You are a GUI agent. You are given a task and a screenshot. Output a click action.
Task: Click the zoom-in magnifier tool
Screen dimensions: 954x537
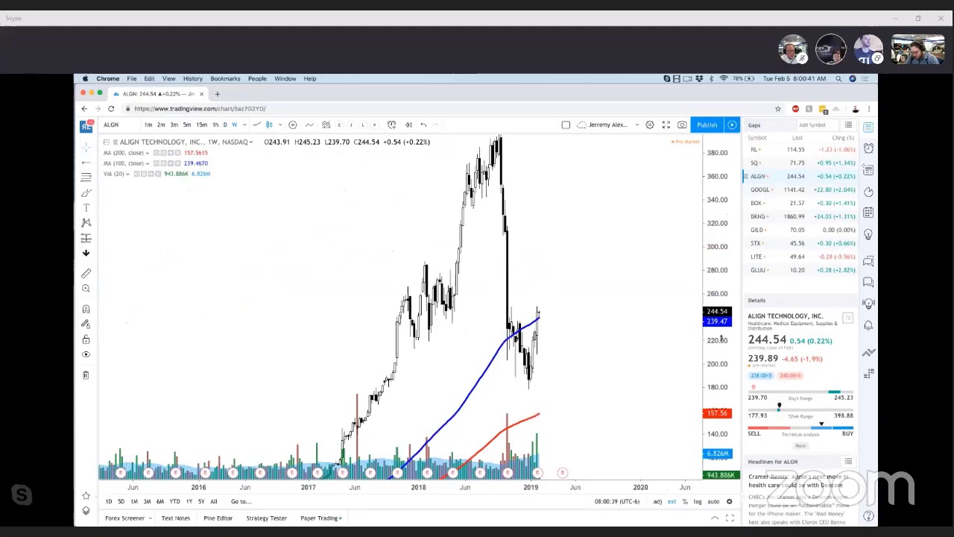(86, 289)
